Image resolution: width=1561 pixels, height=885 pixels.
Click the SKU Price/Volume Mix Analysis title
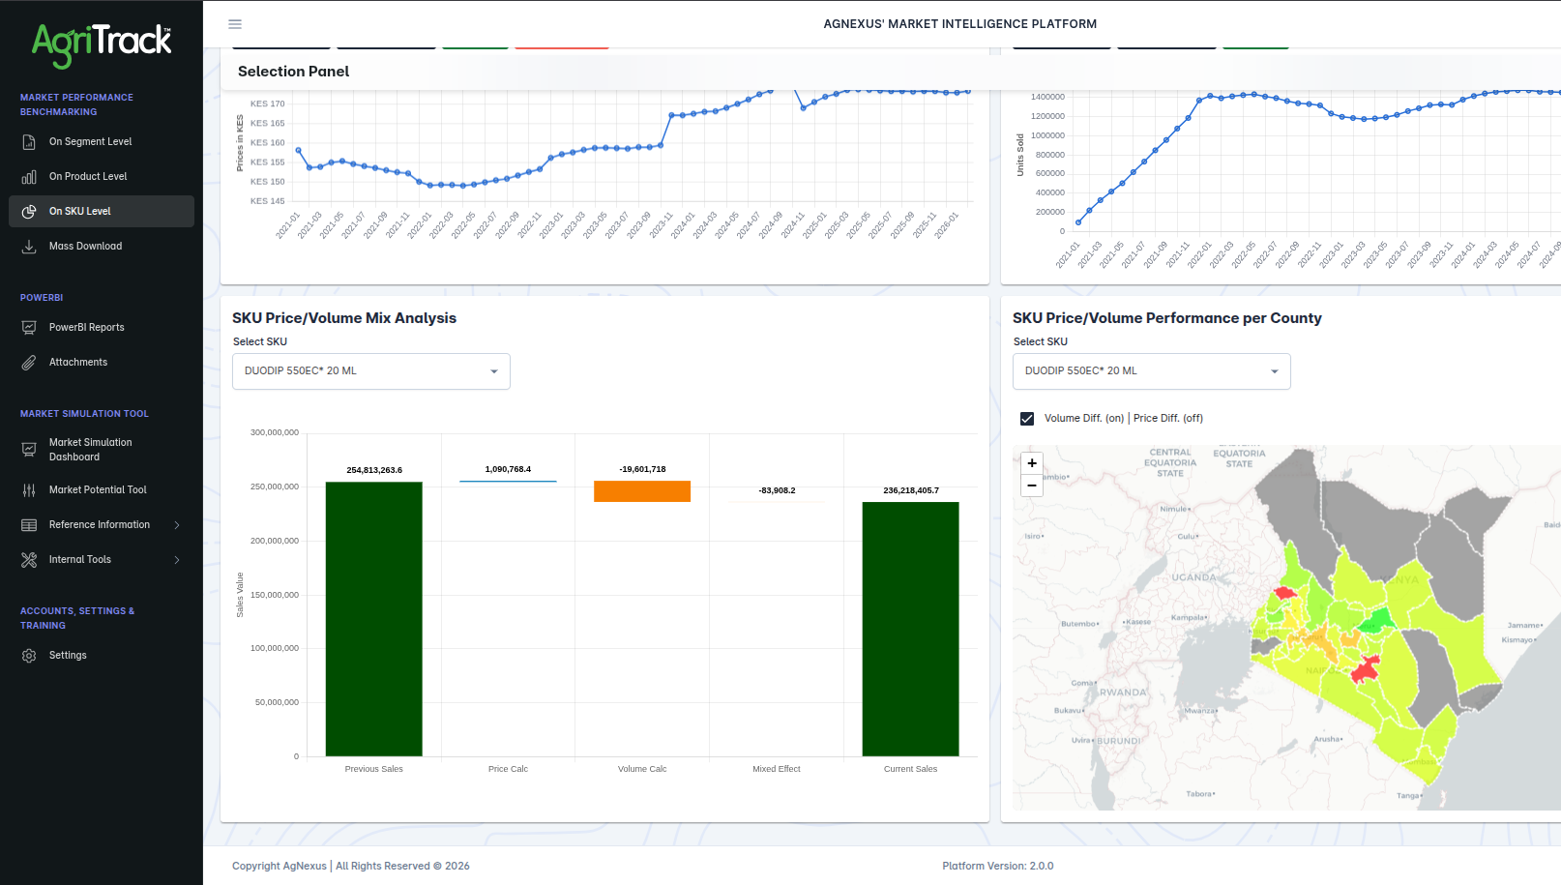tap(344, 318)
